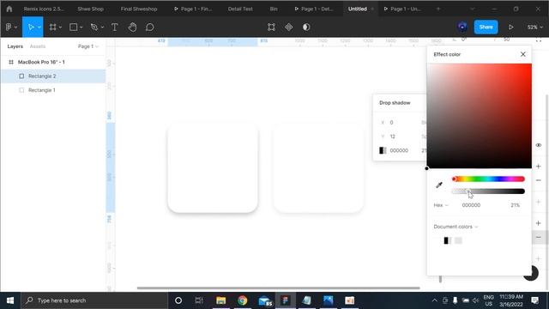This screenshot has height=309, width=549.
Task: Click Figma icon on taskbar
Action: pyautogui.click(x=286, y=300)
